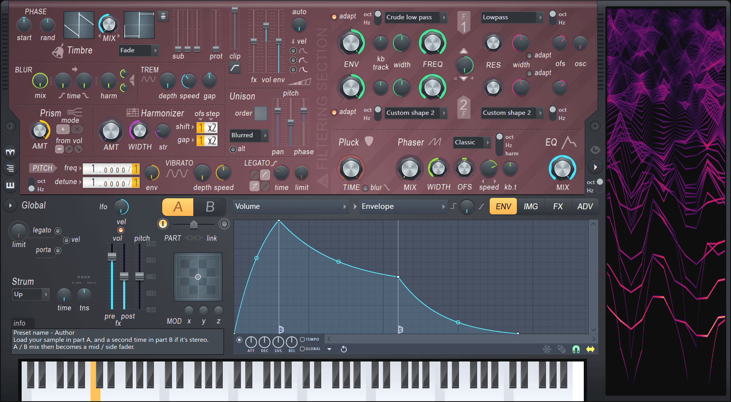Click the Timbre bell icon
Viewport: 731px width, 402px height.
tap(58, 51)
